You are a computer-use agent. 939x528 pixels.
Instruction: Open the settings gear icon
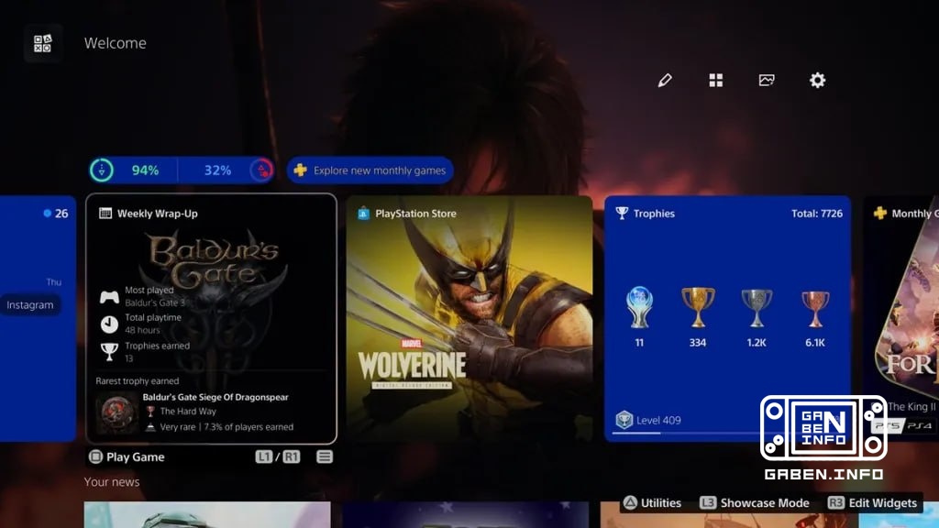[x=817, y=81]
